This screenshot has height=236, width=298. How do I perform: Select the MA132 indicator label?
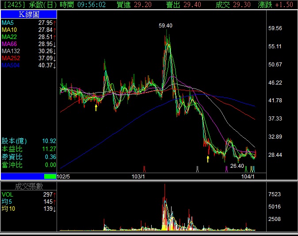(11, 51)
